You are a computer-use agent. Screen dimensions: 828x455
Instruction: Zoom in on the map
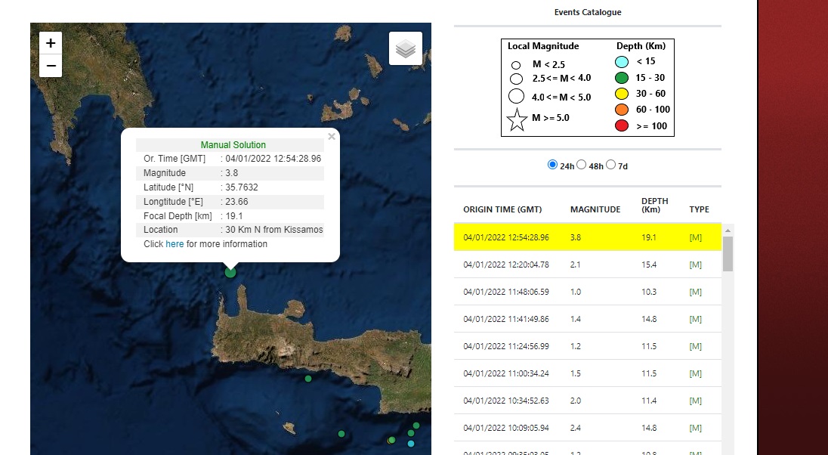[x=51, y=44]
